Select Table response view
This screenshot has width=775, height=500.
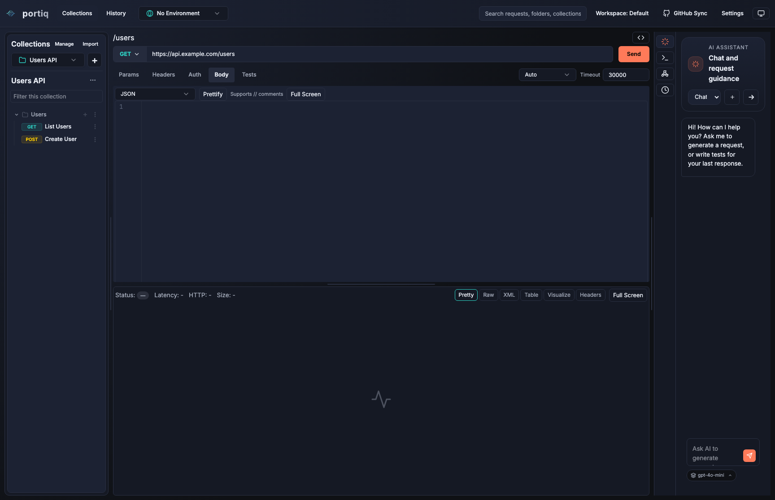click(531, 295)
